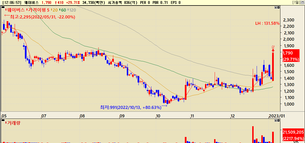Click the red 상 upper-limit arrow marker

tap(273, 49)
